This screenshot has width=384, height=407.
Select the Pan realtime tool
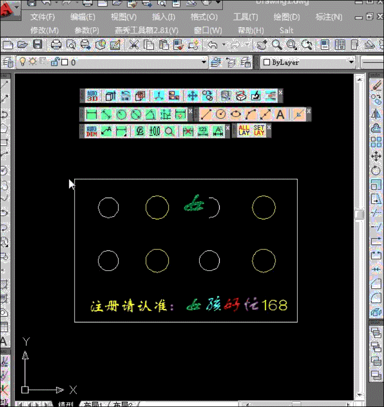coord(262,45)
